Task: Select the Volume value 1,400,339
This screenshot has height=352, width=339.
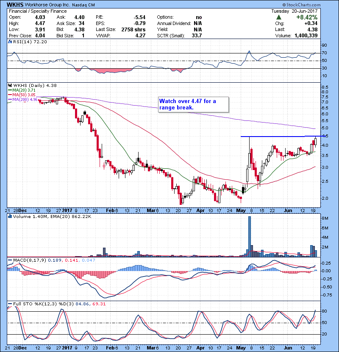Action: click(306, 36)
